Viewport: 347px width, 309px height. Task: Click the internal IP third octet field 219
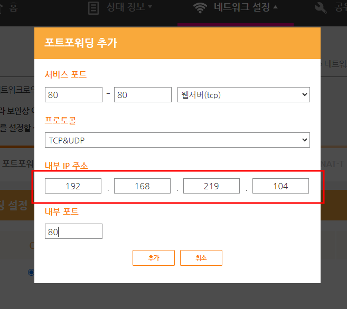(x=211, y=186)
